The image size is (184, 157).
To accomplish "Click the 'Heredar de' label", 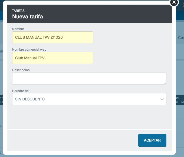I will click(20, 91).
